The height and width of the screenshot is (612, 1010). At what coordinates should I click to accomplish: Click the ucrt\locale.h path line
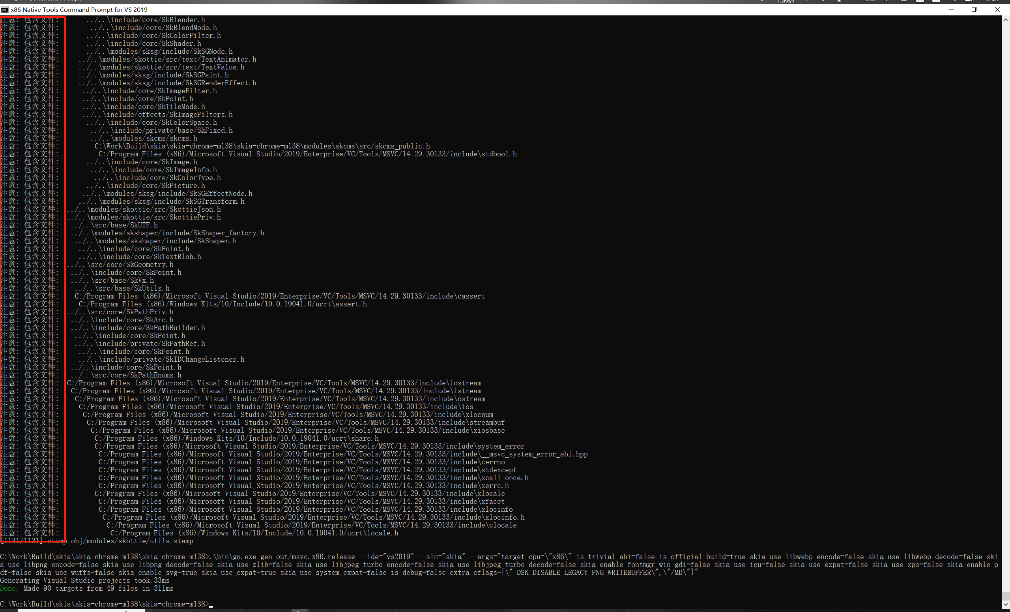click(254, 533)
